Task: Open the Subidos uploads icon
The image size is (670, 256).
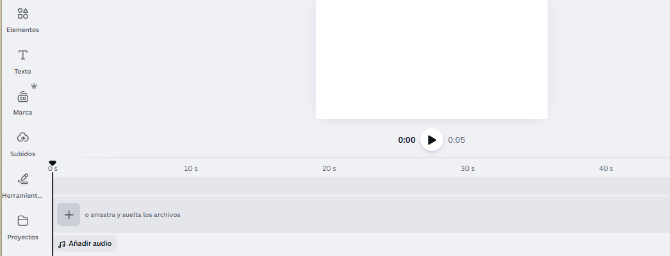Action: click(x=22, y=138)
